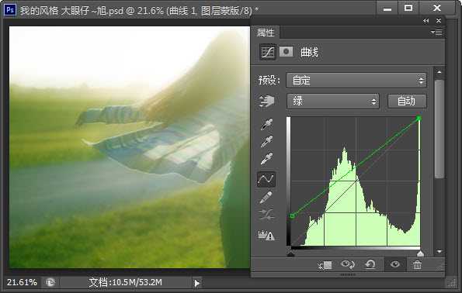Select the pencil draw-curve tool
This screenshot has width=462, height=293.
pos(266,198)
